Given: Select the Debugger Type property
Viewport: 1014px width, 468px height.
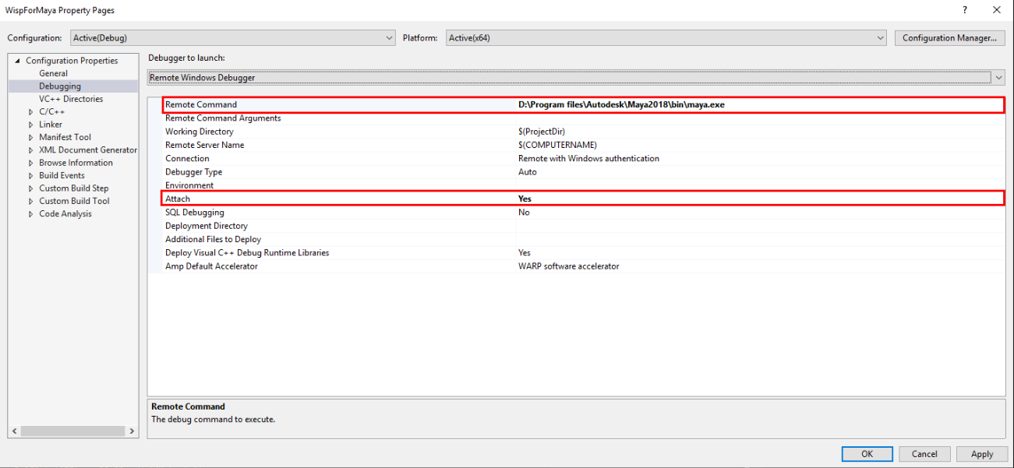Looking at the screenshot, I should (193, 172).
